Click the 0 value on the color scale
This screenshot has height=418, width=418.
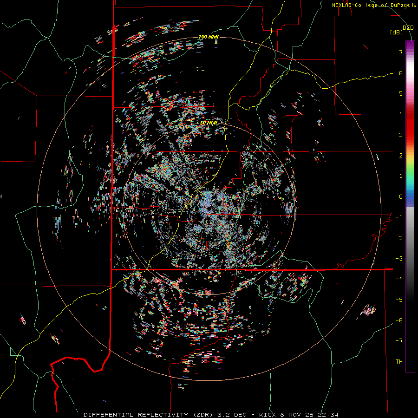(x=401, y=197)
